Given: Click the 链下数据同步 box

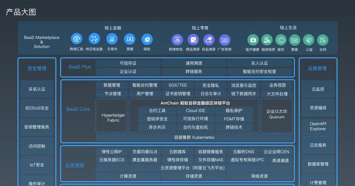Looking at the screenshot, I should [244, 93].
